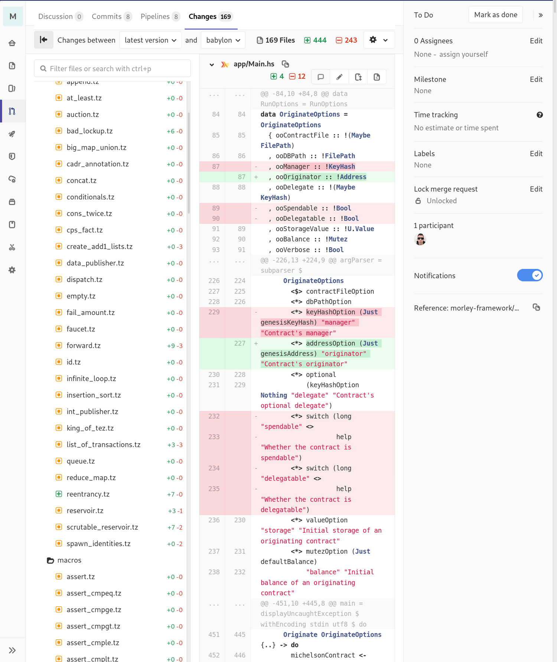The image size is (557, 662).
Task: Select the Changes tab
Action: coord(211,16)
